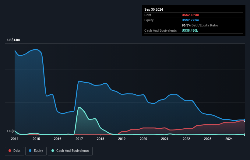Click the 2015 x-axis label
Screen dimensions: 250x160
pyautogui.click(x=36, y=139)
